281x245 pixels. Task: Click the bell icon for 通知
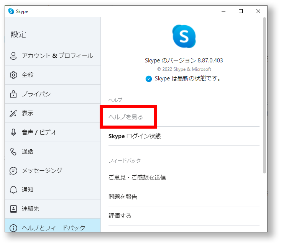coord(13,190)
